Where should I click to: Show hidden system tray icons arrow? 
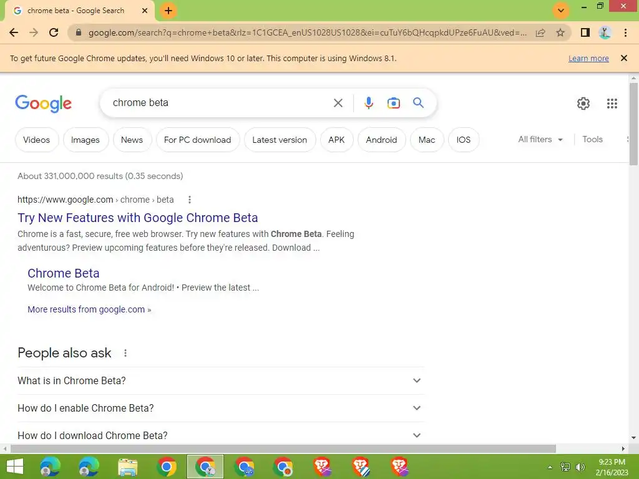pyautogui.click(x=550, y=467)
